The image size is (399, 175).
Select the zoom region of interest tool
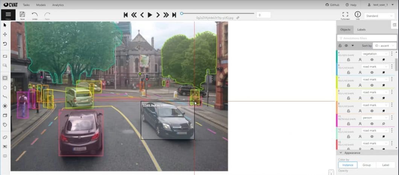(x=5, y=65)
